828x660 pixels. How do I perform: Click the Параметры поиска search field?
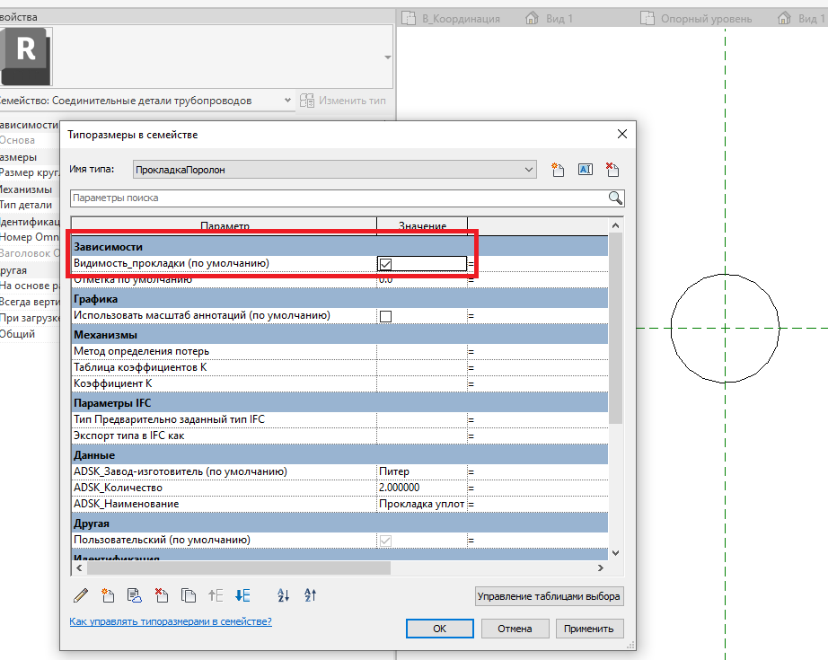337,198
